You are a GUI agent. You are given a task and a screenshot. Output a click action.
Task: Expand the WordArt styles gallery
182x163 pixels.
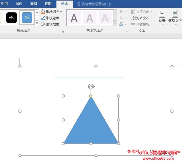[115, 23]
